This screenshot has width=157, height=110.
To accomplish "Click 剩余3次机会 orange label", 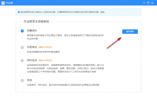I will pos(45,47).
